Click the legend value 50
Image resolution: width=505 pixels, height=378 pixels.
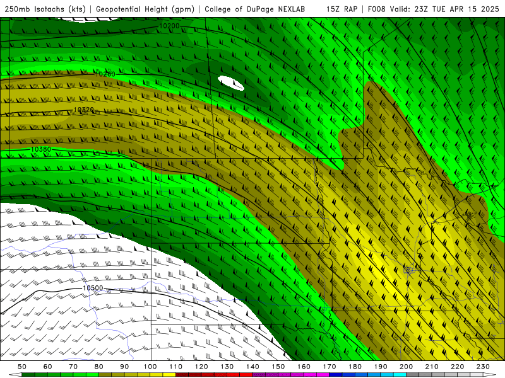pos(22,367)
